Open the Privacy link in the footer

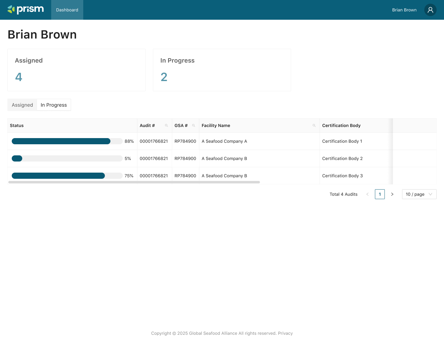click(285, 333)
